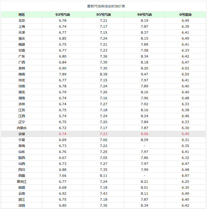207x209 pixels.
Task: Select the 深圳 region cell
Action: [x=22, y=205]
